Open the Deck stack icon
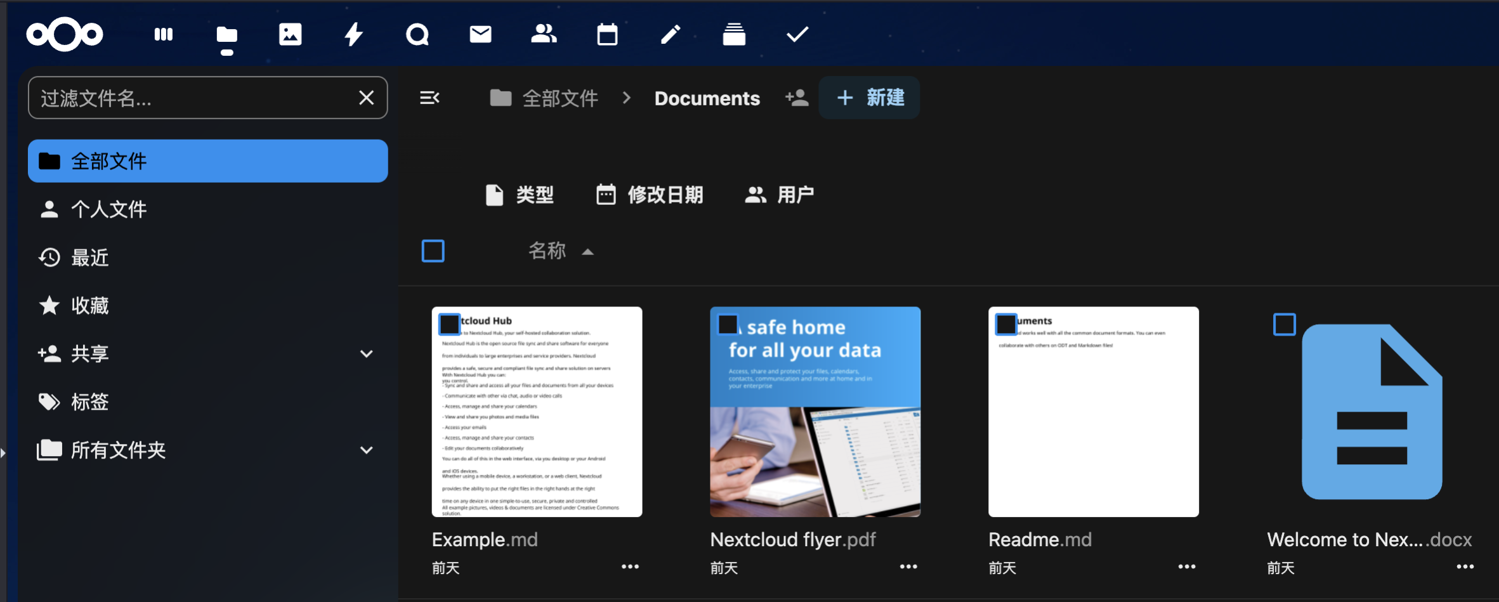Screen dimensions: 1499x602 point(734,34)
